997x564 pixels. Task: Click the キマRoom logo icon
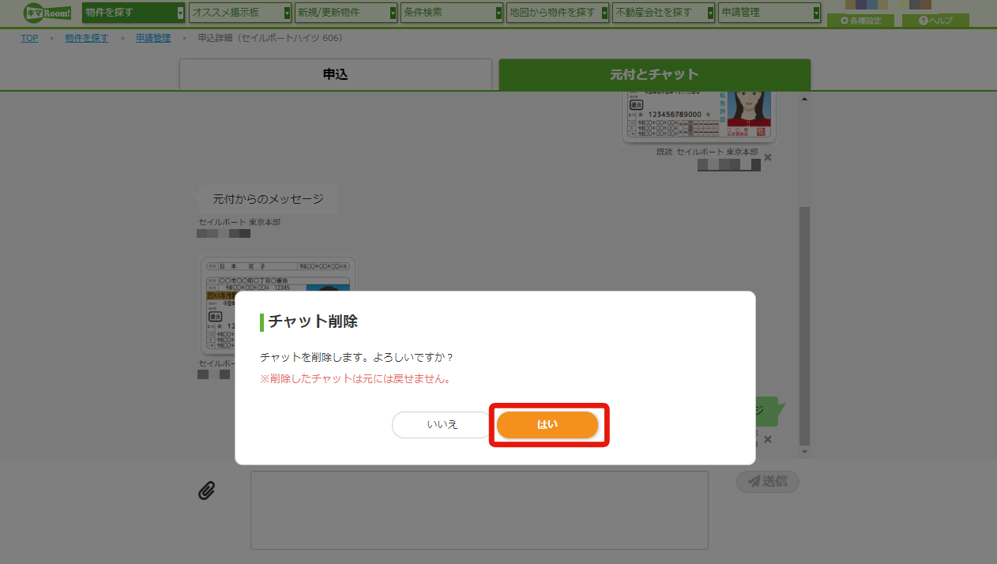[x=47, y=13]
